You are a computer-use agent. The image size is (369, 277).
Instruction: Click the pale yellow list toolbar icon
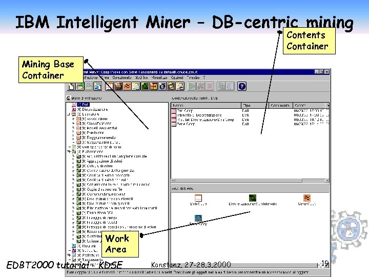click(136, 87)
